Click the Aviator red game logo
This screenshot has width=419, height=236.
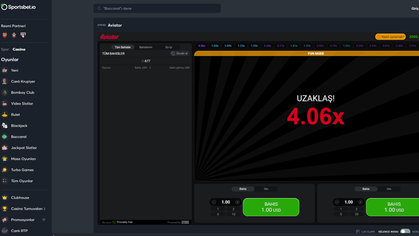click(109, 37)
